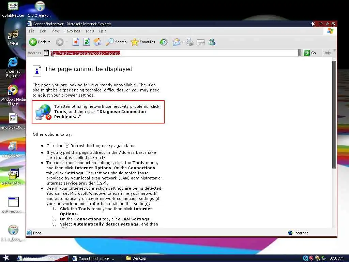Open the Favorites pane with star icon
Image resolution: width=349 pixels, height=262 pixels.
click(143, 42)
